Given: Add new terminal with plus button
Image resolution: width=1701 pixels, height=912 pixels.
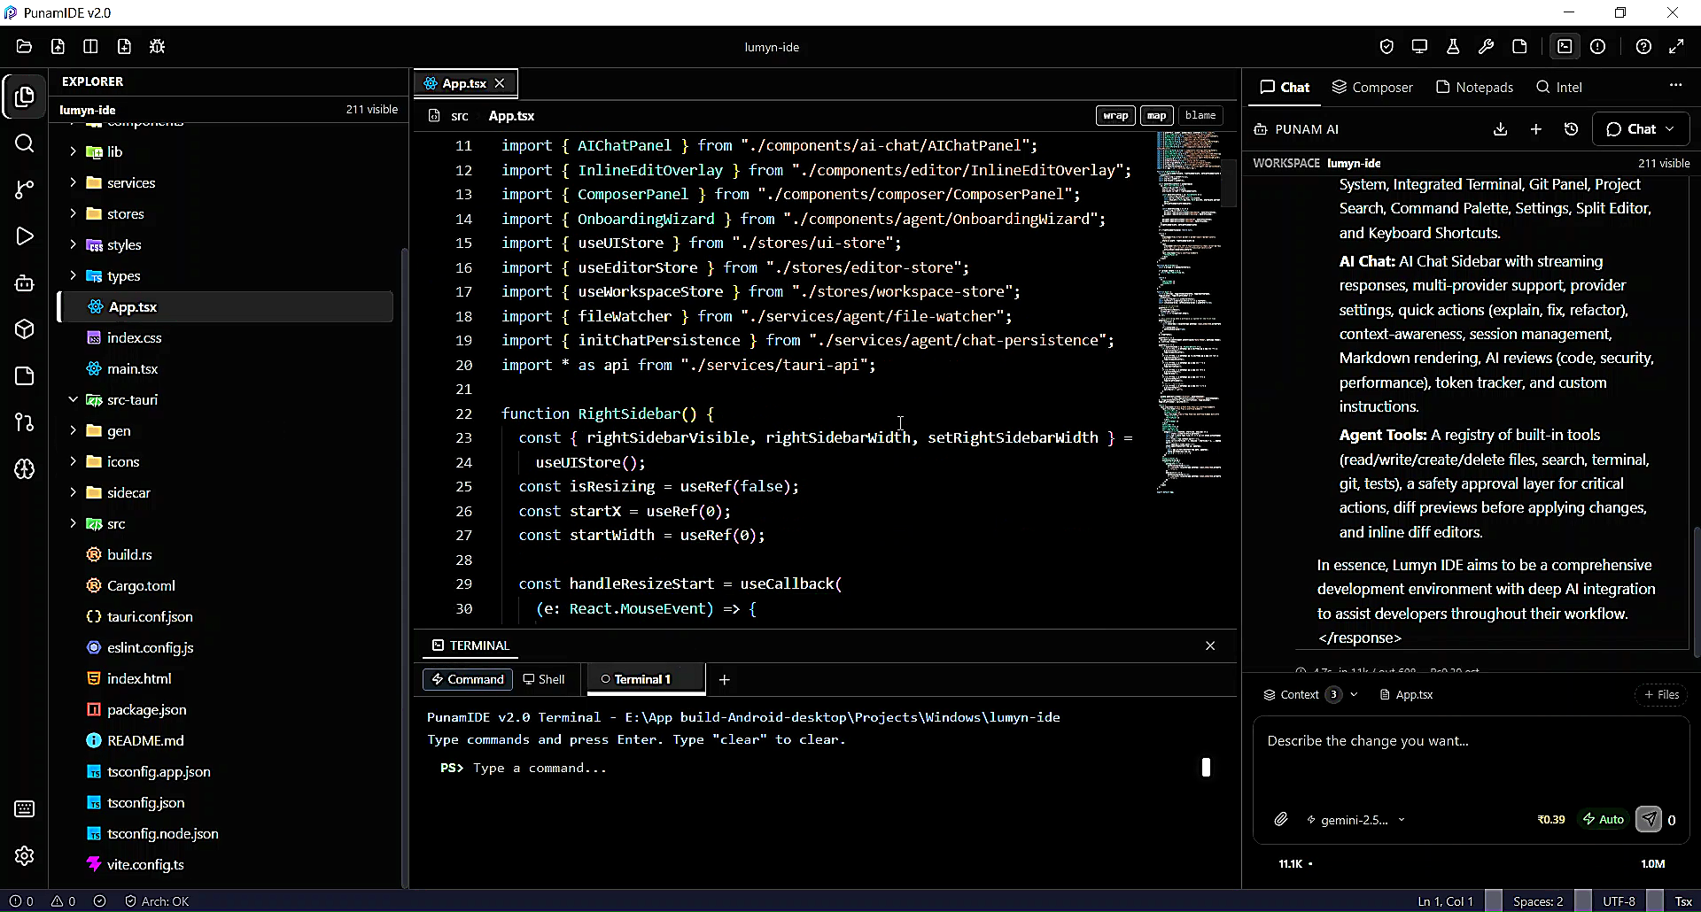Looking at the screenshot, I should point(724,679).
